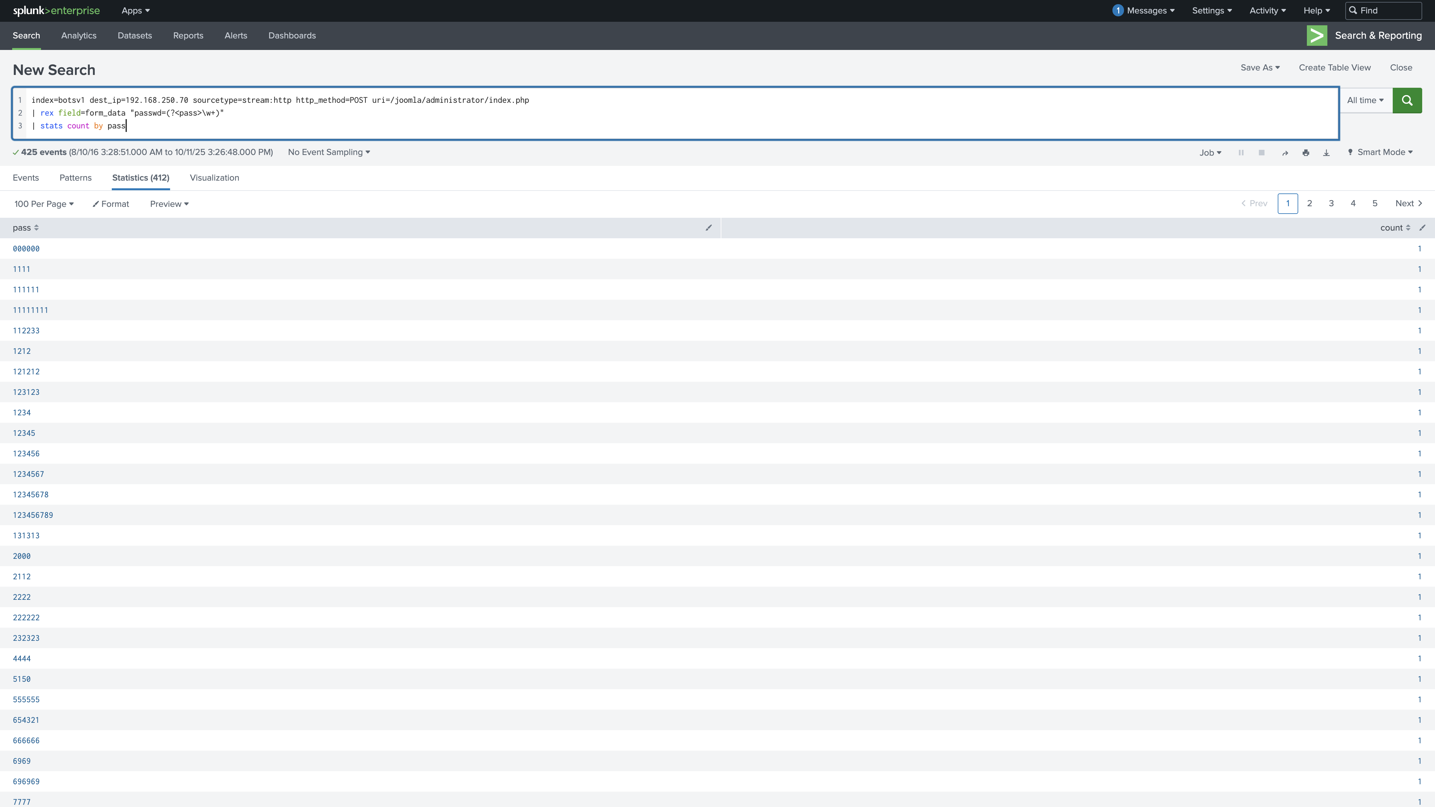The image size is (1435, 807).
Task: Go to results page 3
Action: pyautogui.click(x=1331, y=203)
